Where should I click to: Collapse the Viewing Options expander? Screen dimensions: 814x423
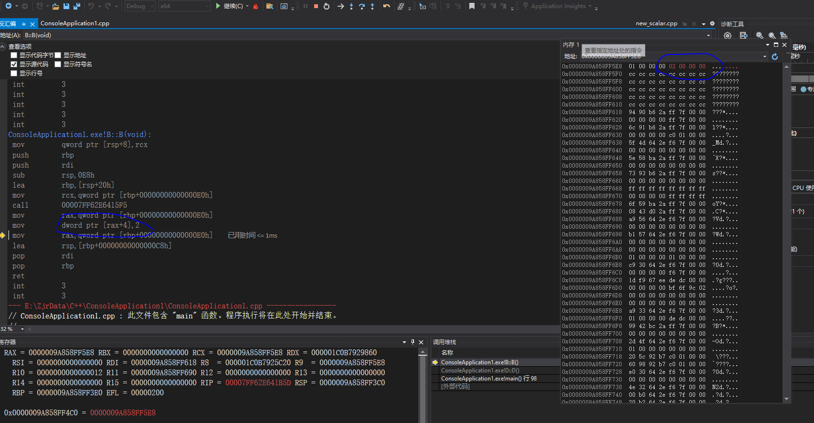[3, 47]
